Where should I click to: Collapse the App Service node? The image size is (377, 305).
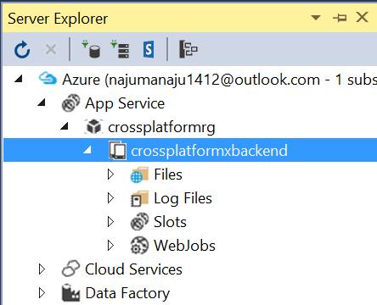tap(42, 103)
